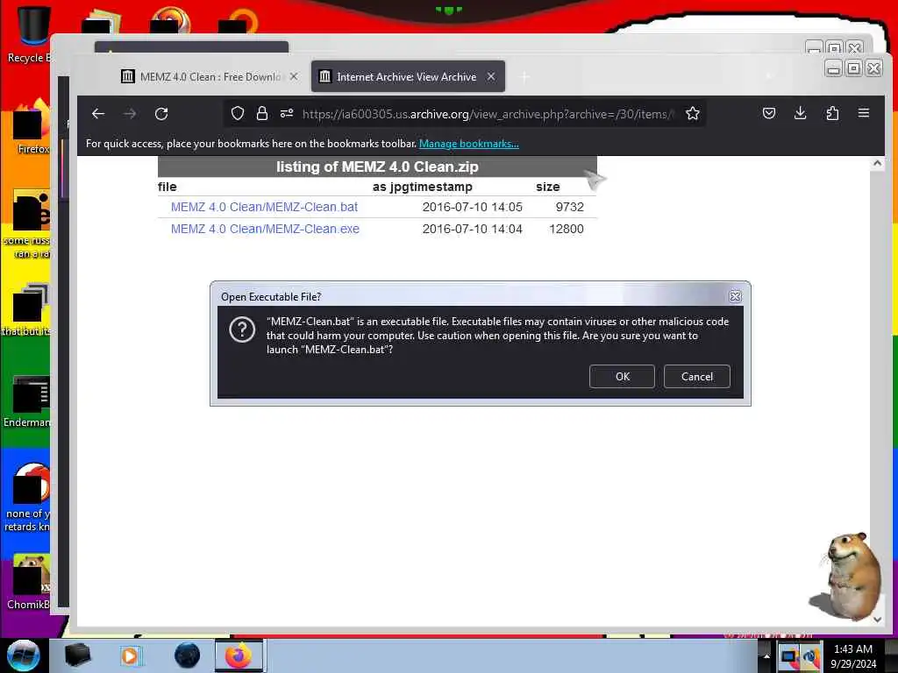The height and width of the screenshot is (673, 898).
Task: Save to Pocket icon in toolbar
Action: 769,113
